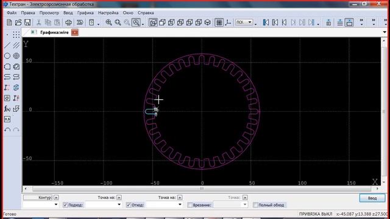Open the dropdown arrow after the zoom icons
This screenshot has width=390, height=219.
coord(143,24)
